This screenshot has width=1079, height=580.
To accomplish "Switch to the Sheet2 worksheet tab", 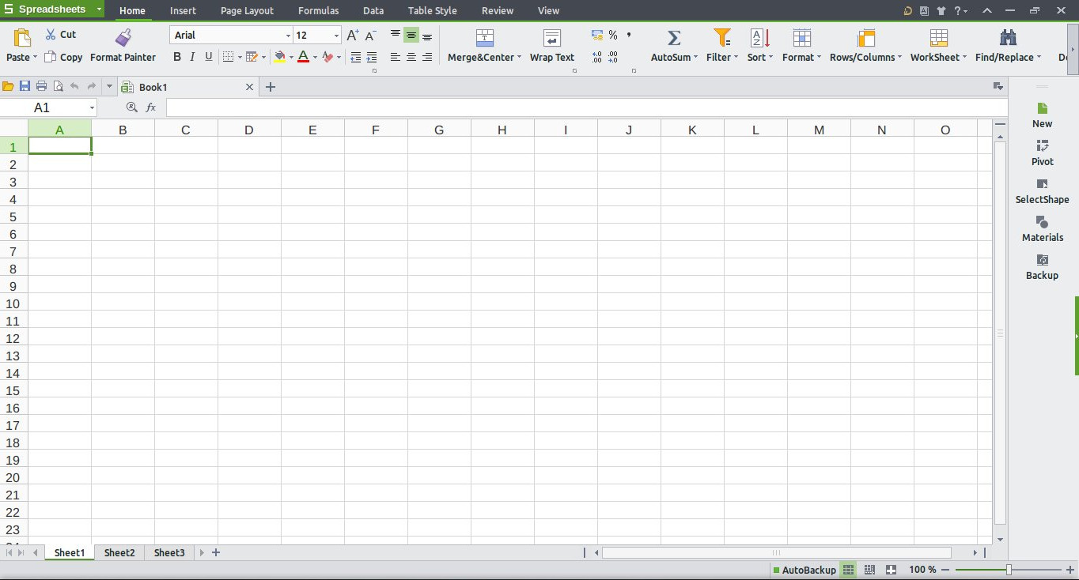I will coord(119,553).
